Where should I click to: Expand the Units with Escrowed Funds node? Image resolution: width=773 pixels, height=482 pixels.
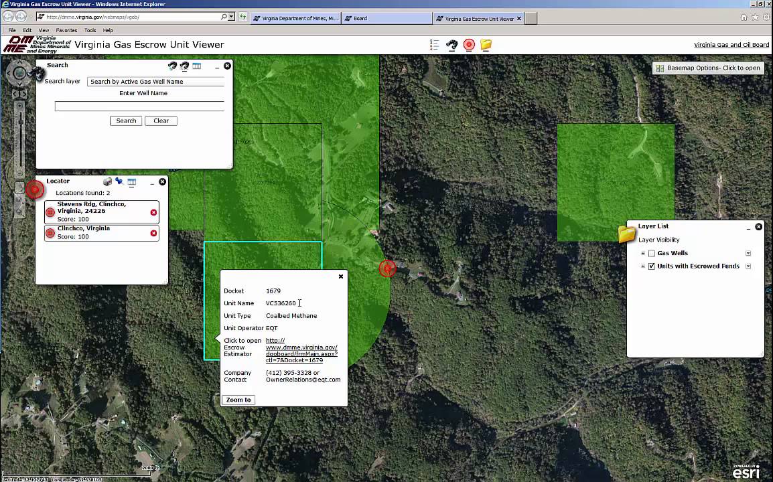click(643, 266)
